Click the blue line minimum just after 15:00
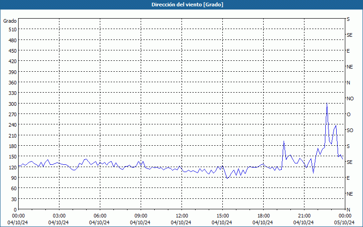The height and width of the screenshot is (227, 363). point(227,178)
